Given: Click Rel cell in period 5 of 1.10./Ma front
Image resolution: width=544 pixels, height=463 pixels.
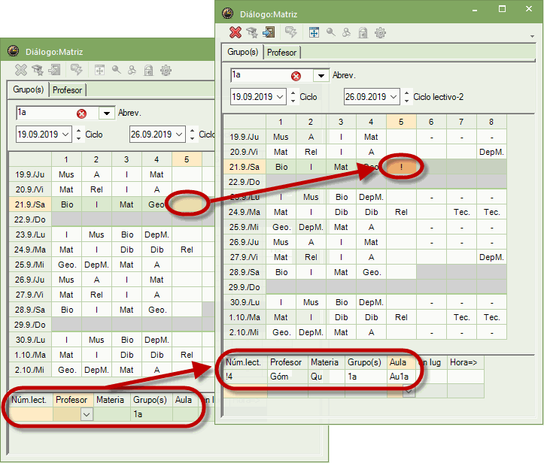Looking at the screenshot, I should (401, 317).
